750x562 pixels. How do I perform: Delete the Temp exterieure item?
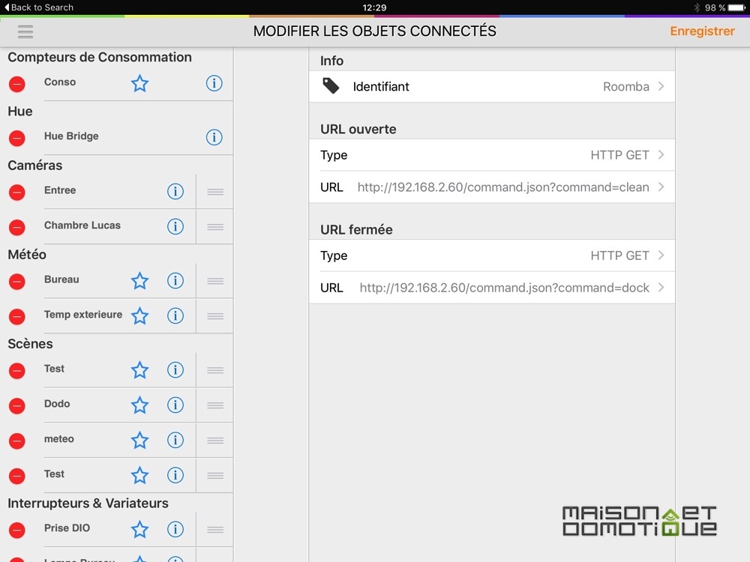click(17, 316)
